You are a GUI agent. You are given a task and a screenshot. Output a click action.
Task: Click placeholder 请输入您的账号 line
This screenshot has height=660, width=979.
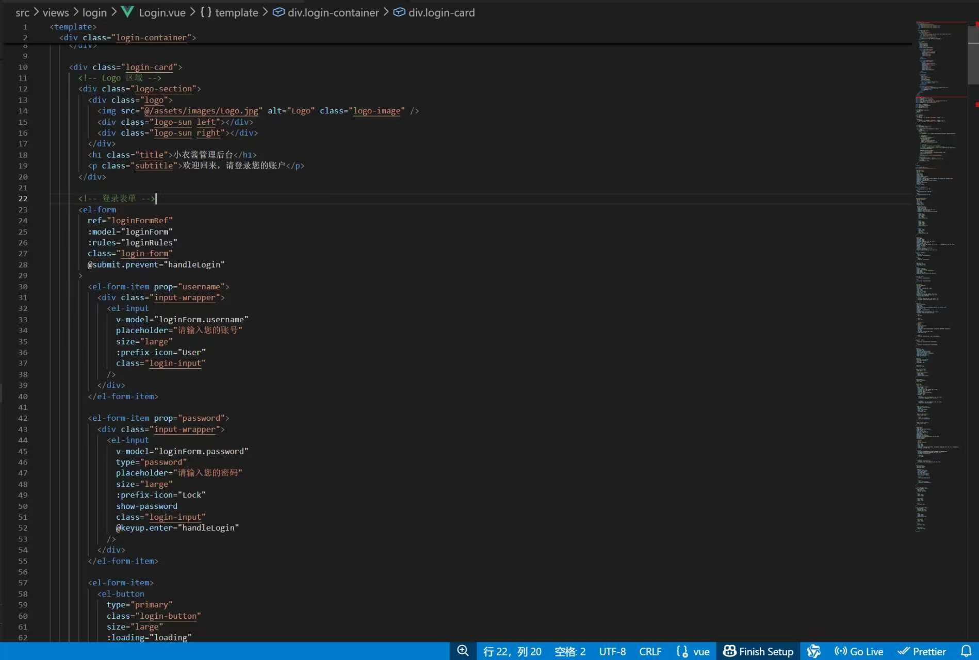click(179, 331)
